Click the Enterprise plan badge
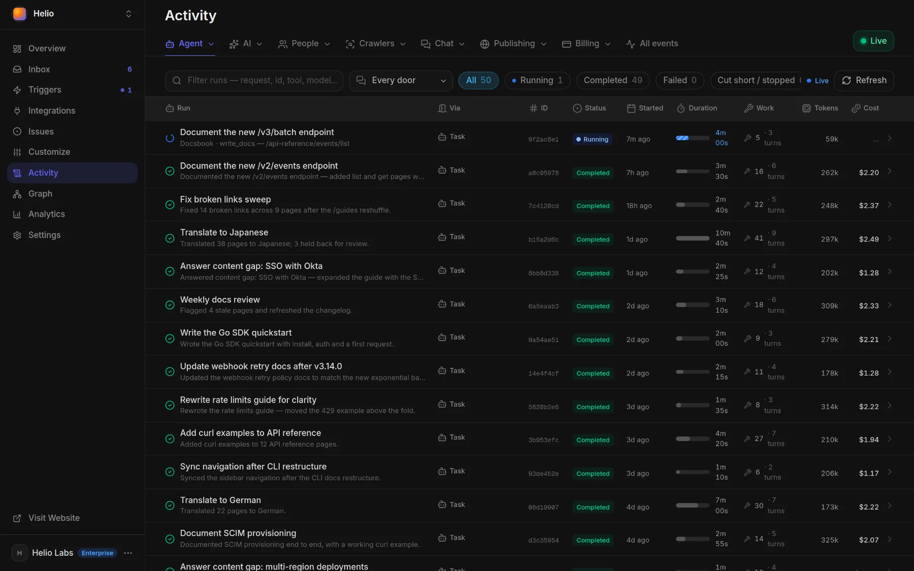Image resolution: width=914 pixels, height=571 pixels. pyautogui.click(x=97, y=553)
